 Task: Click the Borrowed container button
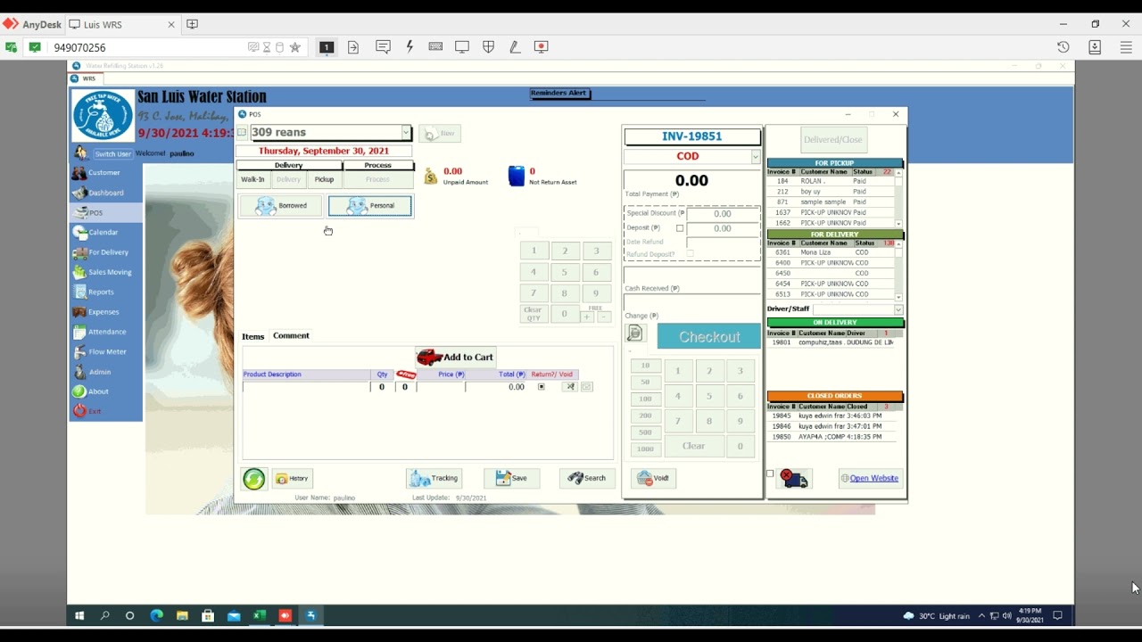(x=281, y=206)
